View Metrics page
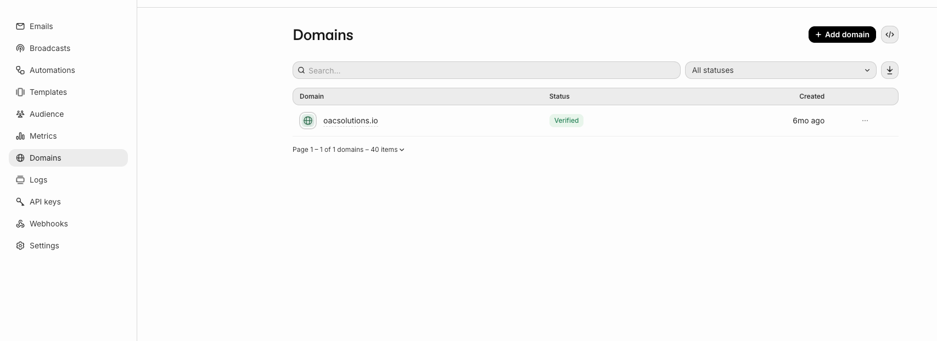 (68, 136)
